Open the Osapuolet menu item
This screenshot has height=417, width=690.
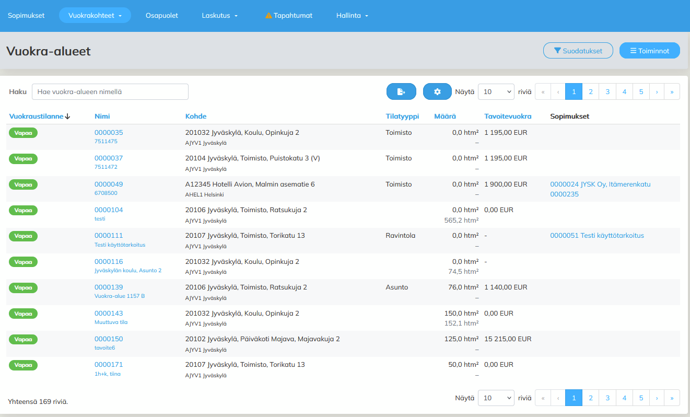click(162, 16)
